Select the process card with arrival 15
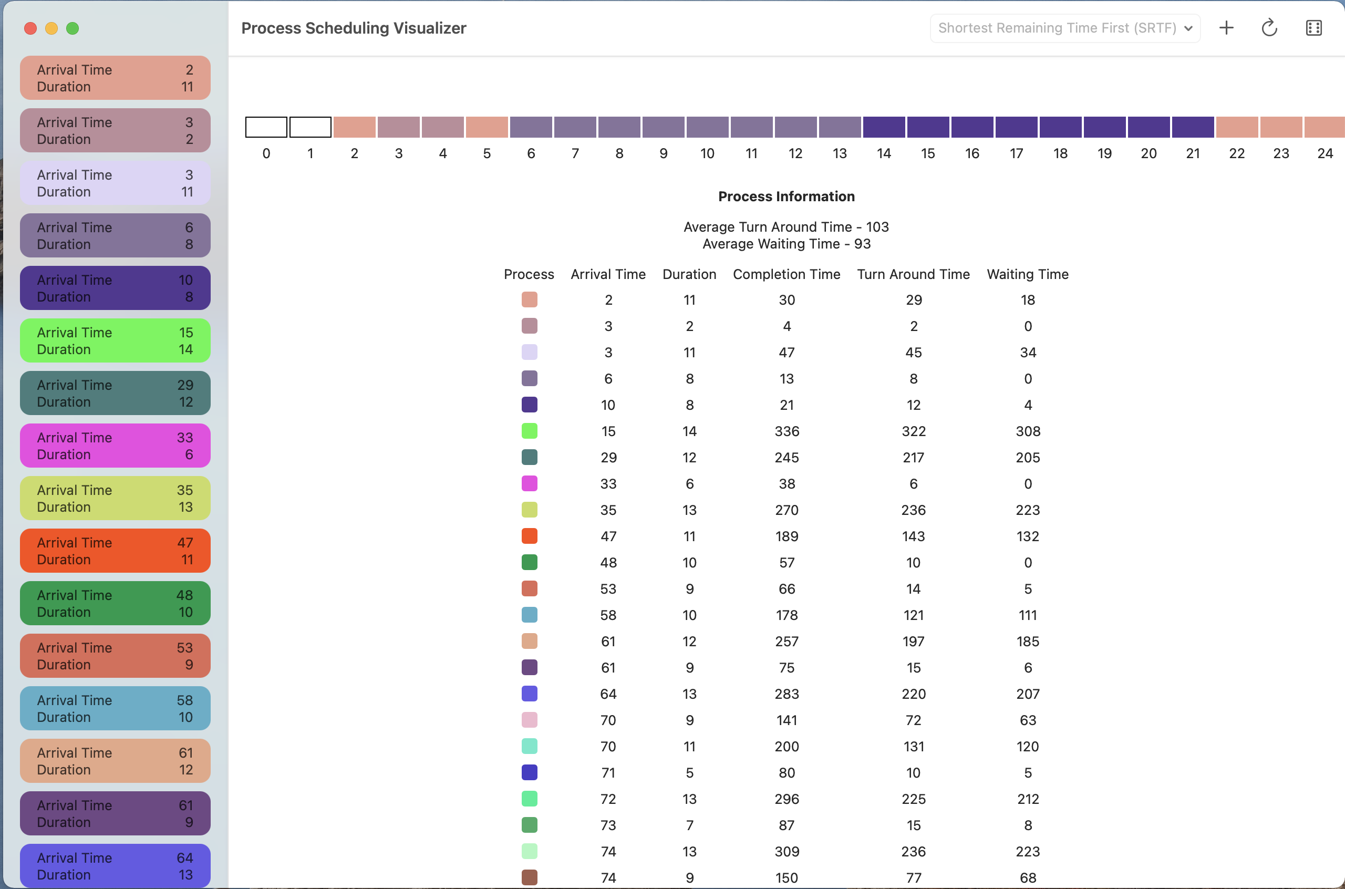Viewport: 1345px width, 889px height. click(115, 341)
